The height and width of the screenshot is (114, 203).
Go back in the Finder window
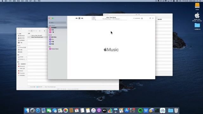[18, 31]
